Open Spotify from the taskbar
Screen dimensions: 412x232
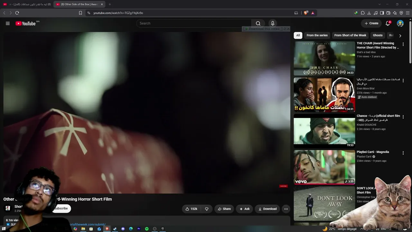click(x=147, y=229)
